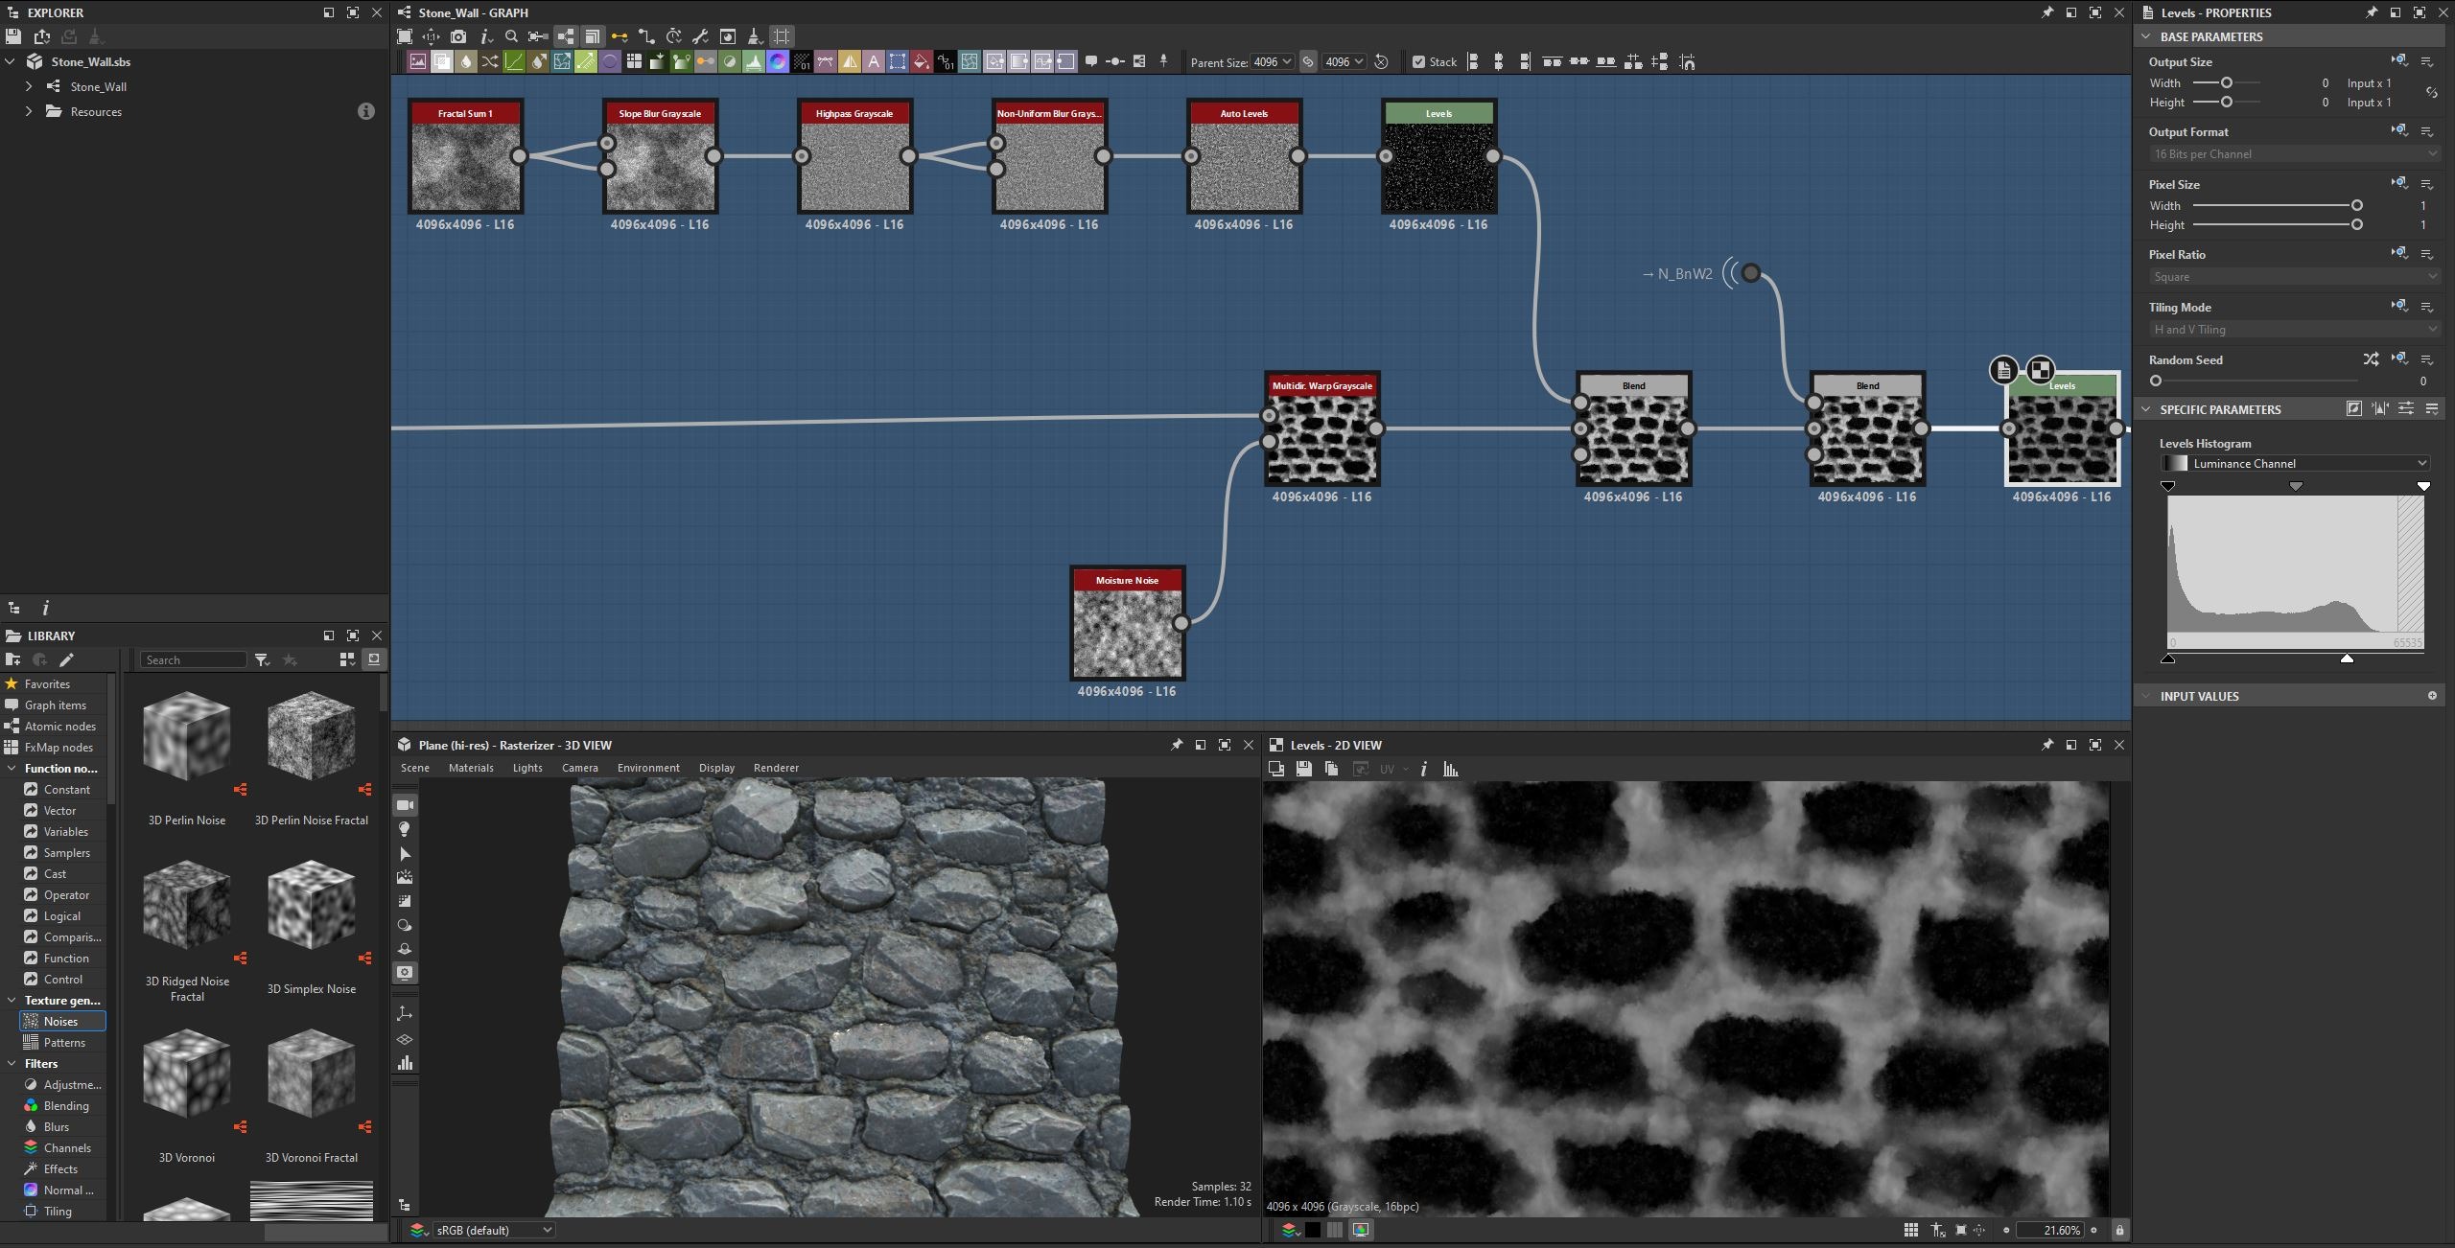This screenshot has width=2455, height=1248.
Task: Save image using the 2D view floppy icon
Action: click(x=1303, y=769)
